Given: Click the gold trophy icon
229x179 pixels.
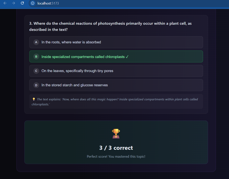Looking at the screenshot, I should (x=116, y=134).
